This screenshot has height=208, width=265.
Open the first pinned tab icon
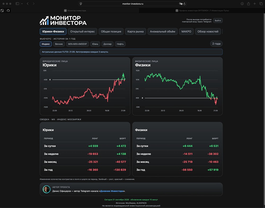tap(2, 11)
